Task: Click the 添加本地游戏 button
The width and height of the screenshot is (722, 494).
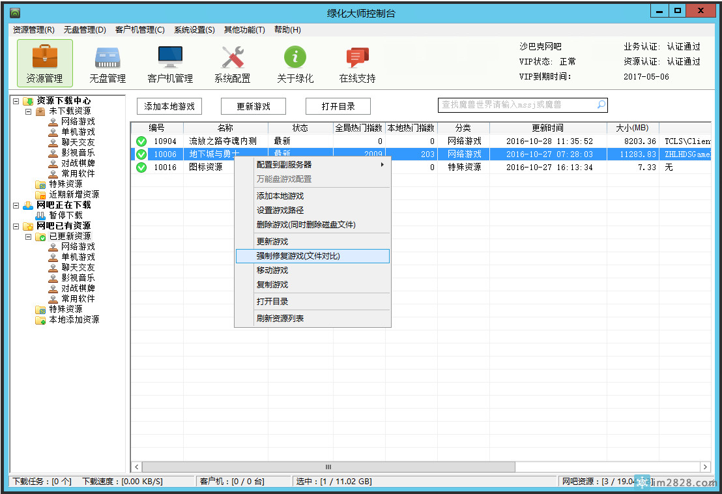Action: (x=169, y=106)
